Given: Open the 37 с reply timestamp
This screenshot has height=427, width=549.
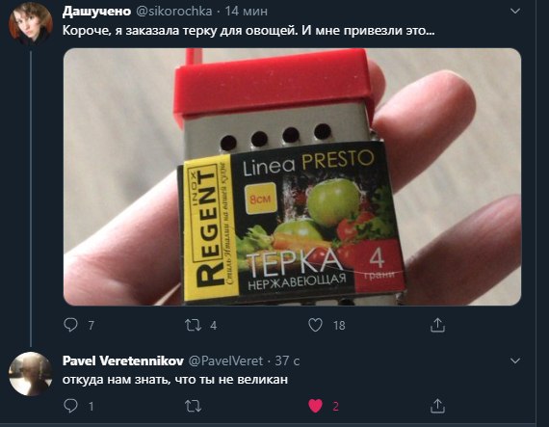Looking at the screenshot, I should (x=287, y=360).
